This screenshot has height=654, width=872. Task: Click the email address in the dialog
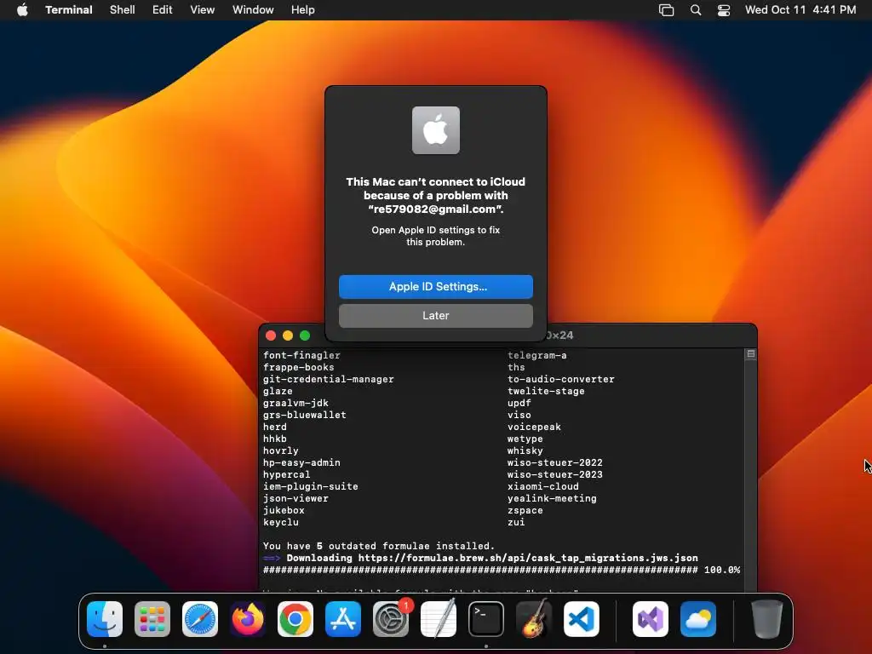[x=436, y=209]
